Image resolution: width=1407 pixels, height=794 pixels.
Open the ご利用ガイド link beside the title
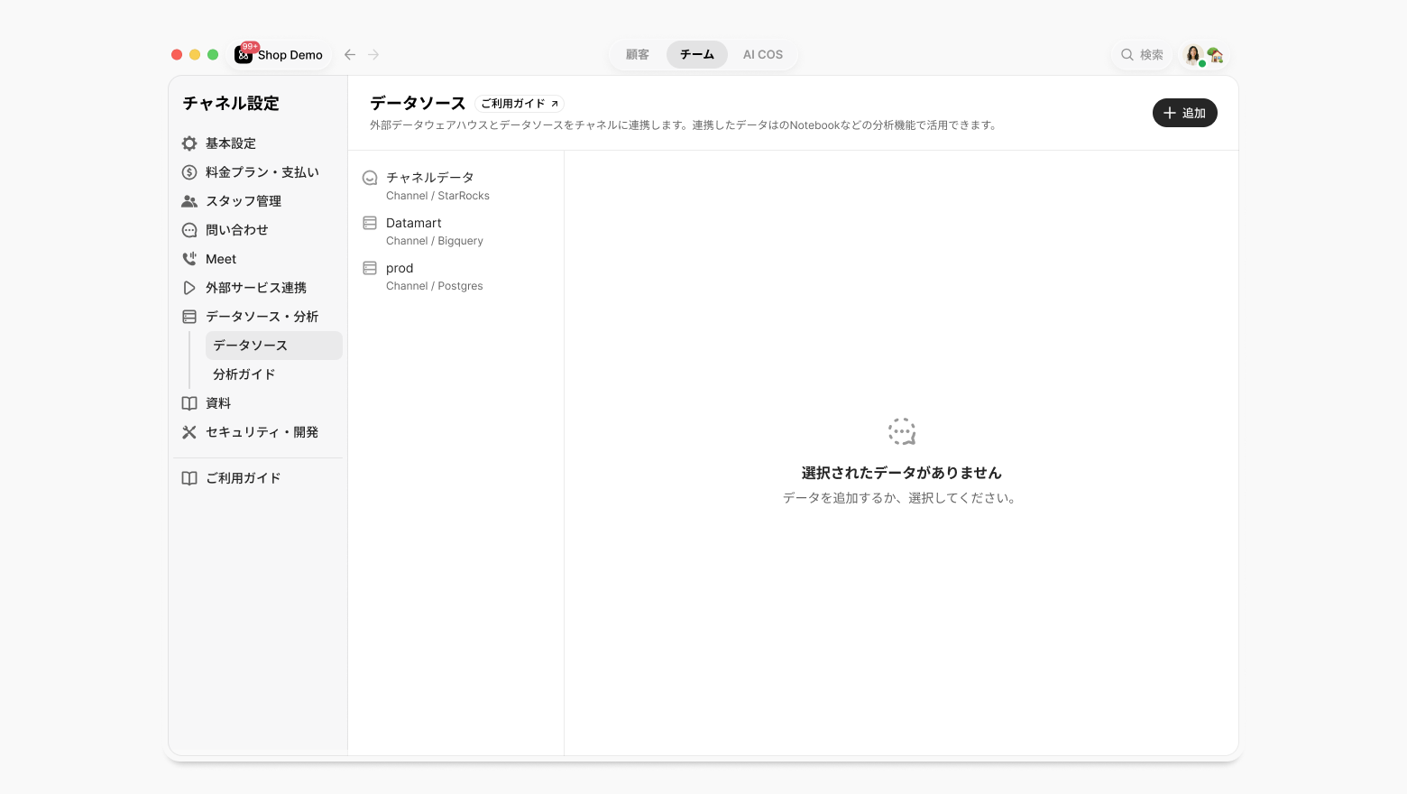pyautogui.click(x=520, y=104)
